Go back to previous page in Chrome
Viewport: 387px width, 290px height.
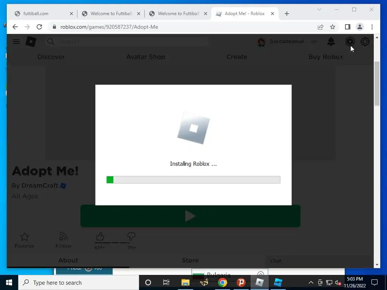click(15, 27)
